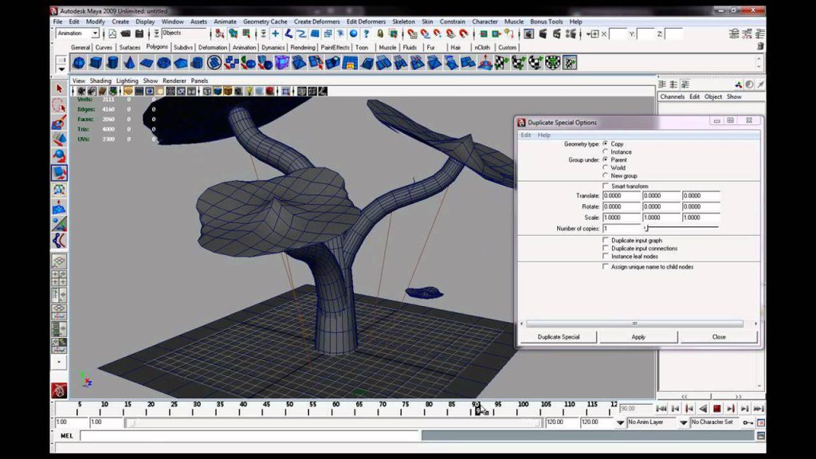816x459 pixels.
Task: Select the polygon sphere shelf icon
Action: pyautogui.click(x=79, y=63)
